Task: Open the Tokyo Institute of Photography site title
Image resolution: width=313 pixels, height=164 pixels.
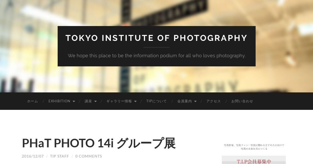Action: [156, 38]
